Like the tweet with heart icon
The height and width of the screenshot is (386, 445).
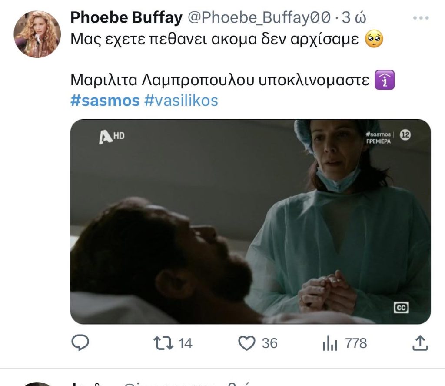[247, 343]
